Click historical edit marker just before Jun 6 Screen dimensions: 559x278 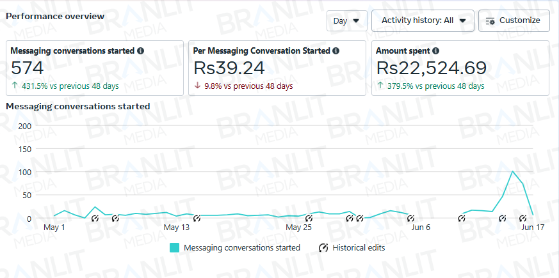coord(410,219)
